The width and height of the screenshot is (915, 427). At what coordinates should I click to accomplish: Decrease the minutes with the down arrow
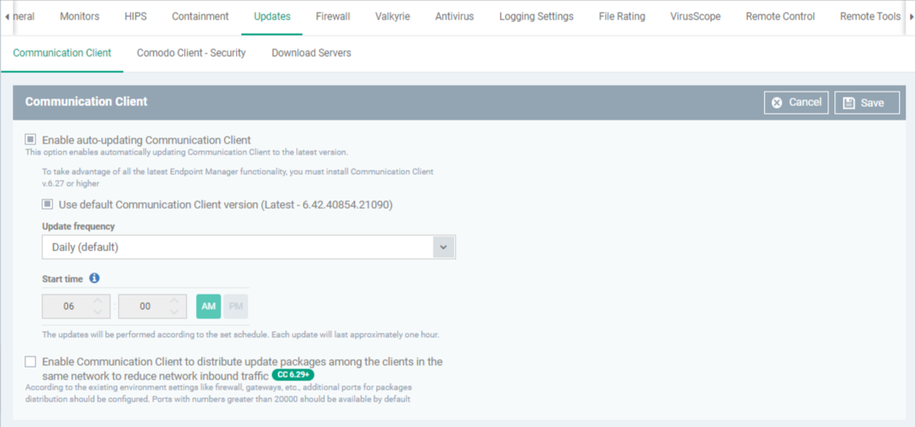pos(174,312)
